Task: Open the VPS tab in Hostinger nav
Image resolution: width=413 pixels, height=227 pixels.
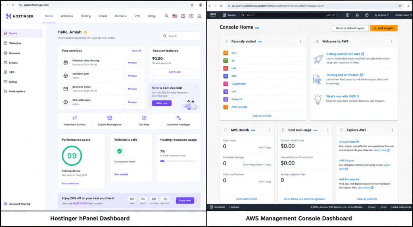Action: pyautogui.click(x=137, y=16)
